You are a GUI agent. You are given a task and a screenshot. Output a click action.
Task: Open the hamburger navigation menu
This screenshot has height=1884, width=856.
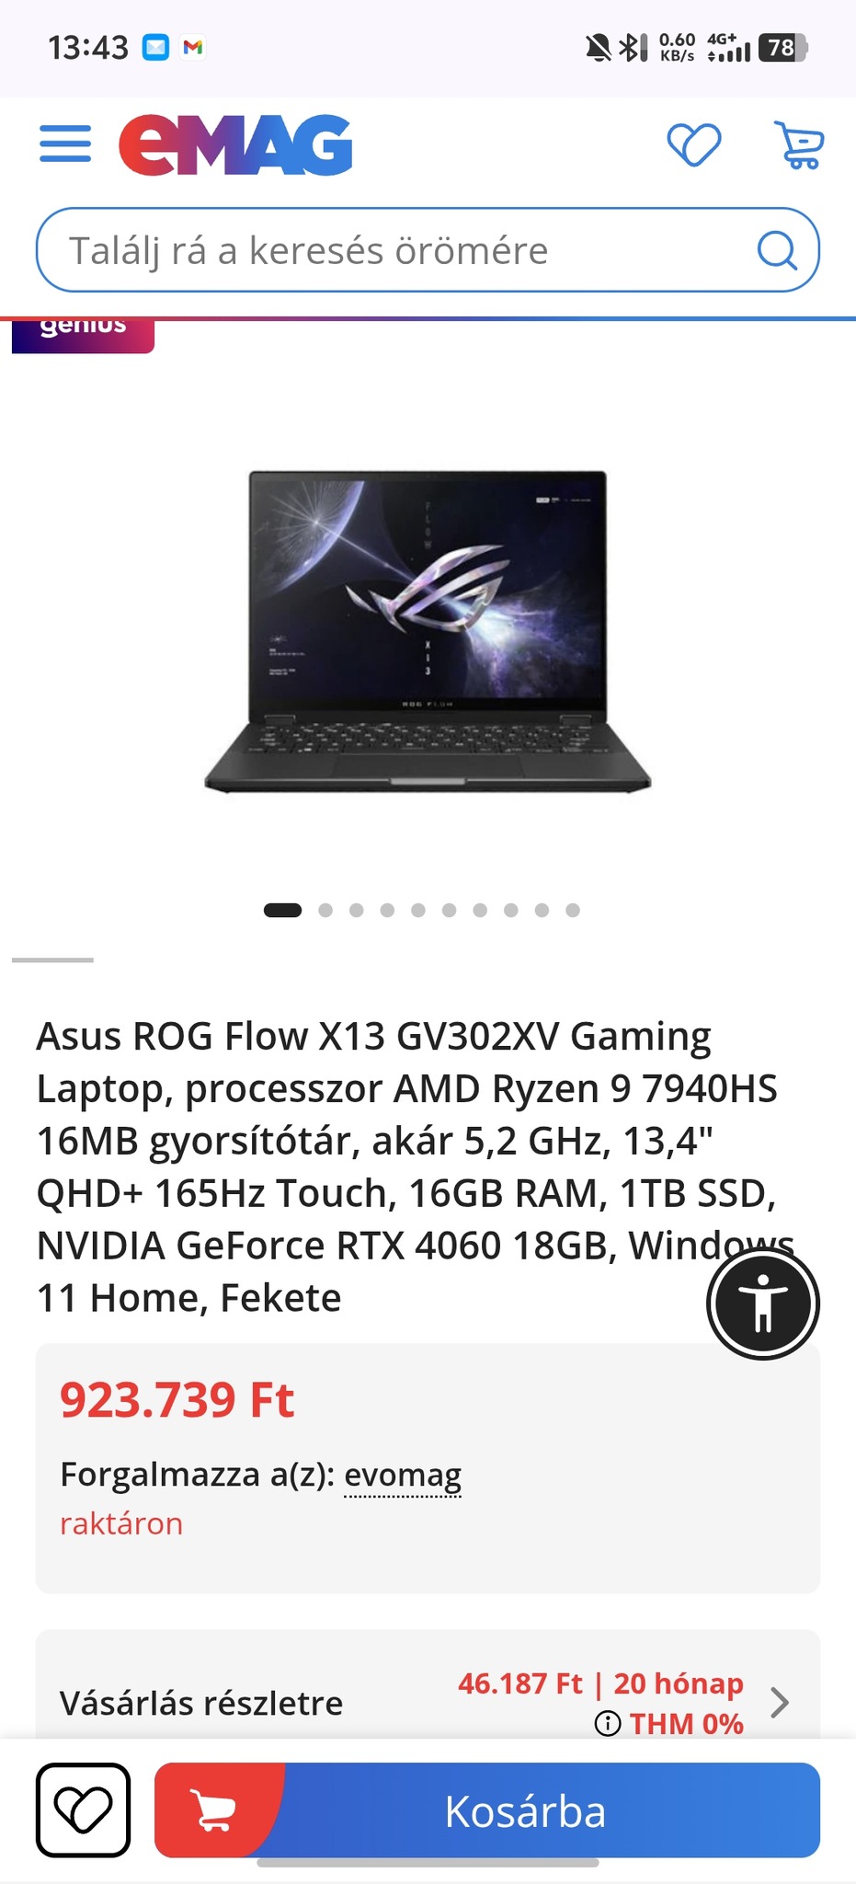click(x=65, y=144)
